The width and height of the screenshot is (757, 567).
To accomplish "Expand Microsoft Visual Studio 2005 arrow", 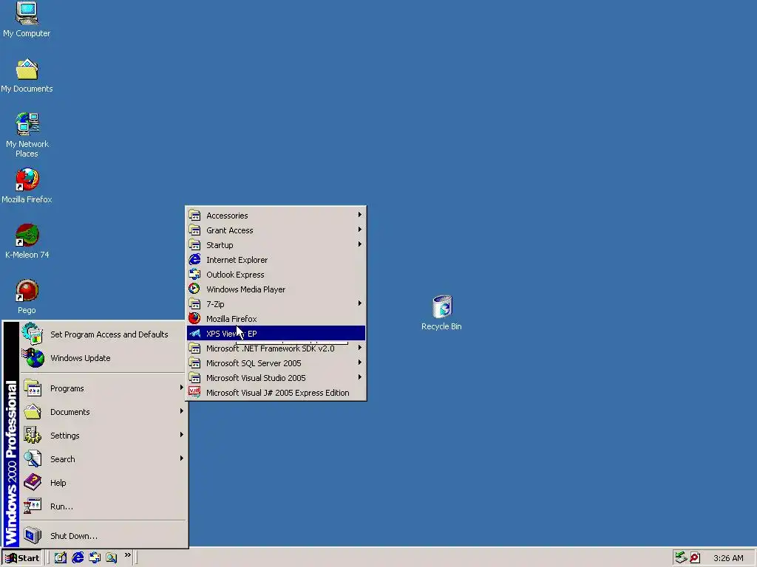I will pos(360,377).
